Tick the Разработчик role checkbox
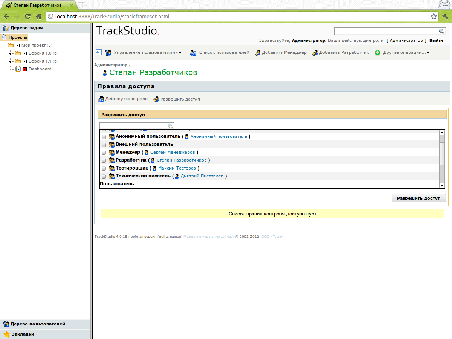 click(104, 160)
